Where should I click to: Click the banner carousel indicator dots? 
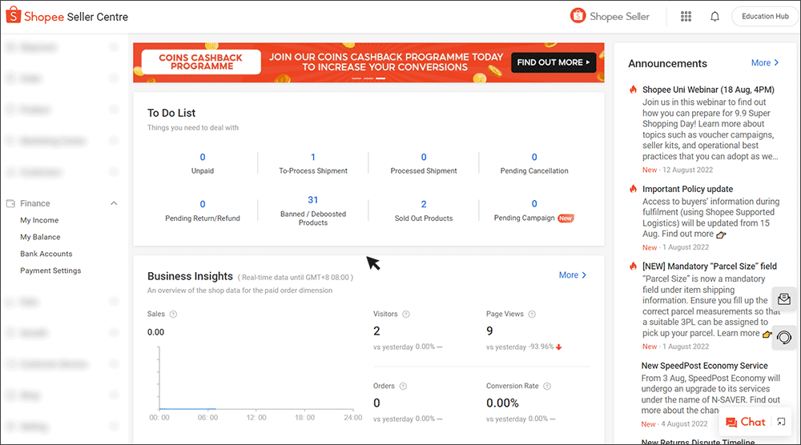[368, 78]
